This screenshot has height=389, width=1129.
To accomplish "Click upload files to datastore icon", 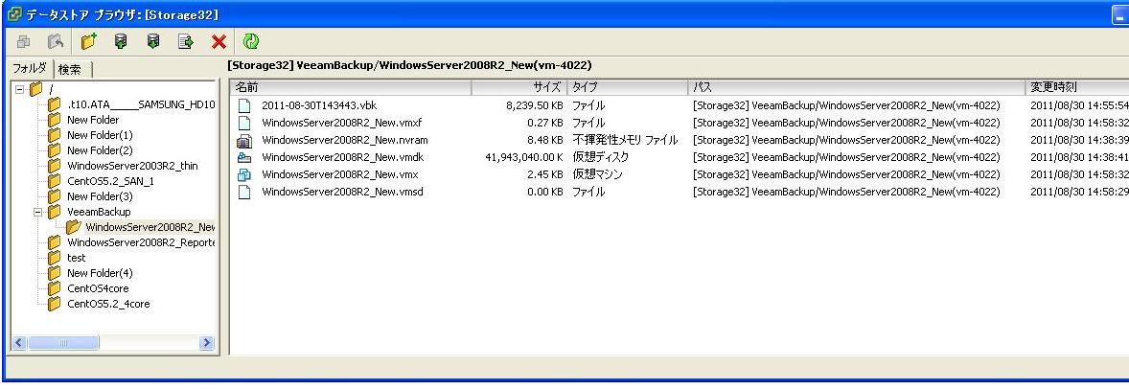I will click(x=121, y=42).
